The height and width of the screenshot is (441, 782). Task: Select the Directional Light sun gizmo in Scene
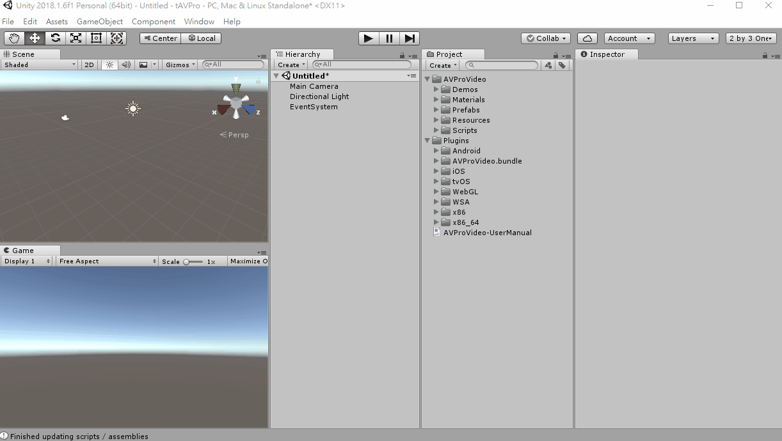(x=133, y=109)
